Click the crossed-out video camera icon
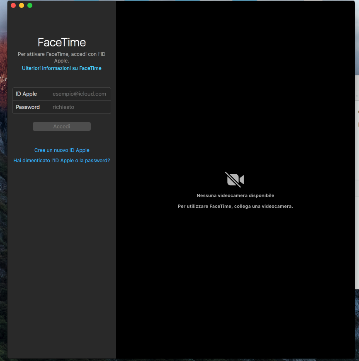This screenshot has width=359, height=361. click(235, 180)
